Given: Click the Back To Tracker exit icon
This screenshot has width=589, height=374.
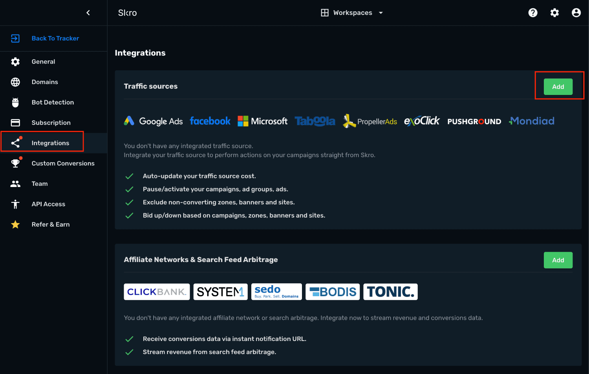Looking at the screenshot, I should point(15,38).
